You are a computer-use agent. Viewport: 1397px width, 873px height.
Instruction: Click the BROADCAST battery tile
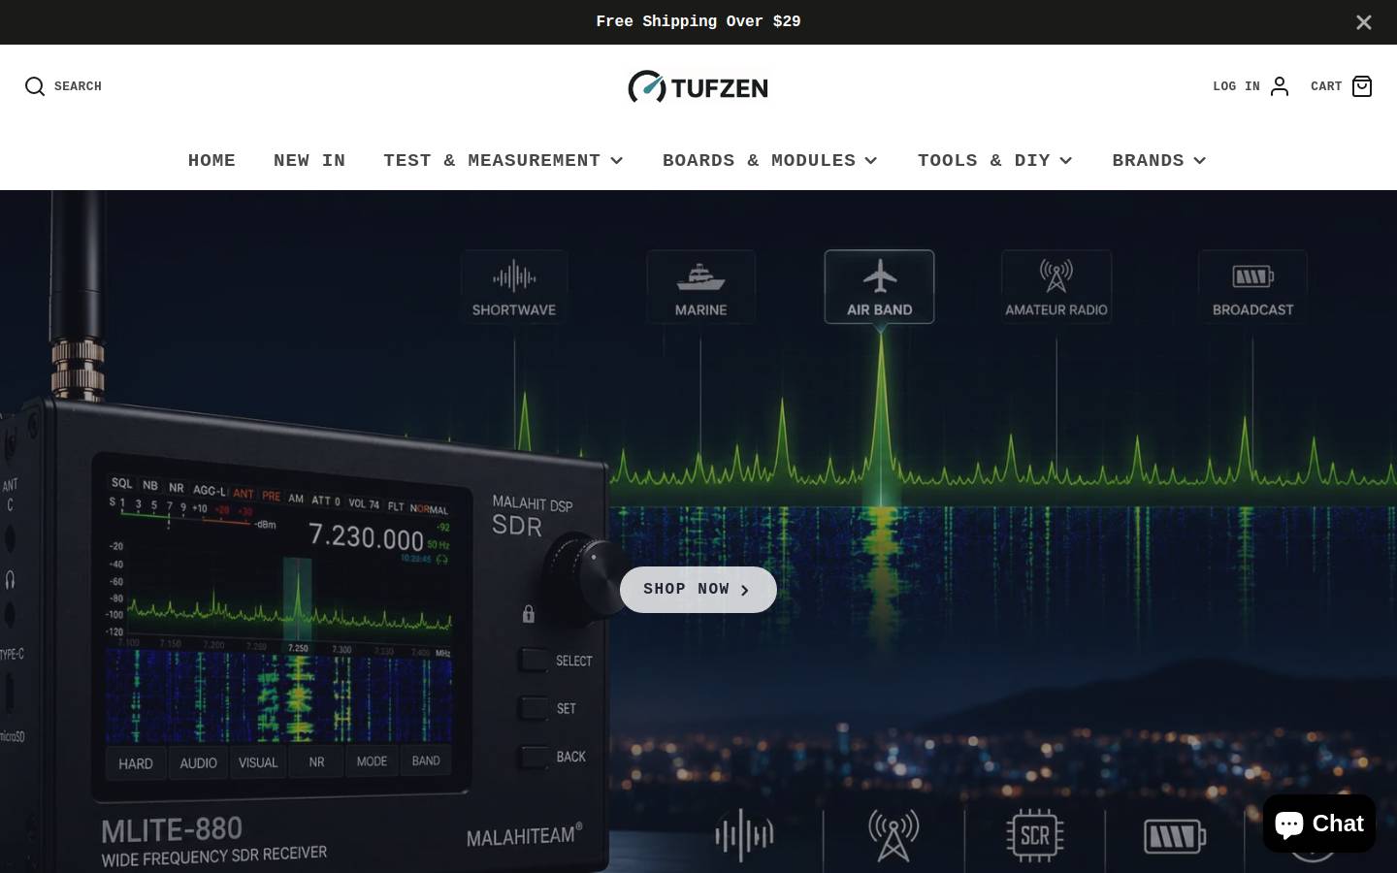tap(1252, 287)
